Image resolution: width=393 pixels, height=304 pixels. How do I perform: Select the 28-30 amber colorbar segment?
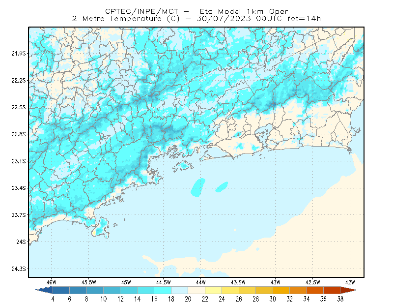(264, 290)
